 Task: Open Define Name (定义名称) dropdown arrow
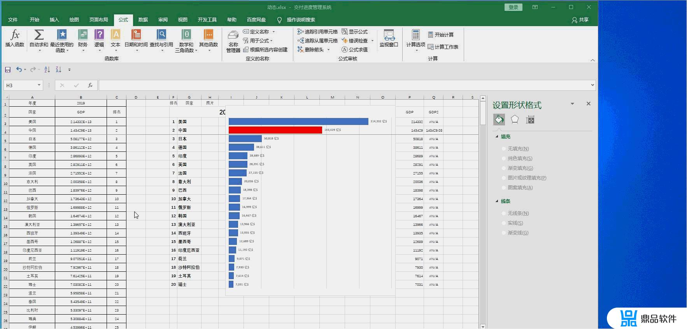click(x=273, y=32)
